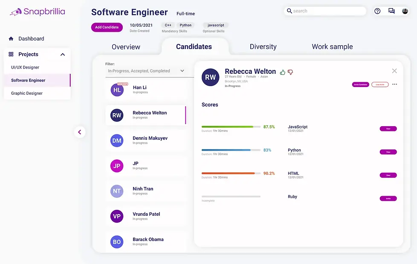Switch to the Diversity tab
Screen dimensions: 417x264
coord(263,46)
